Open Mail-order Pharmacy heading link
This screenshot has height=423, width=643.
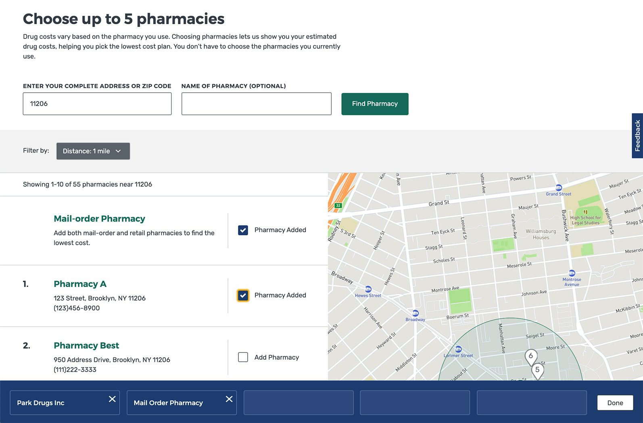(99, 219)
